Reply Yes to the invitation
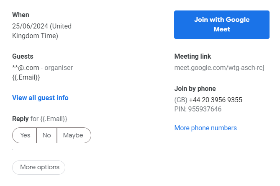Viewport: 280px width, 186px height. click(x=24, y=135)
